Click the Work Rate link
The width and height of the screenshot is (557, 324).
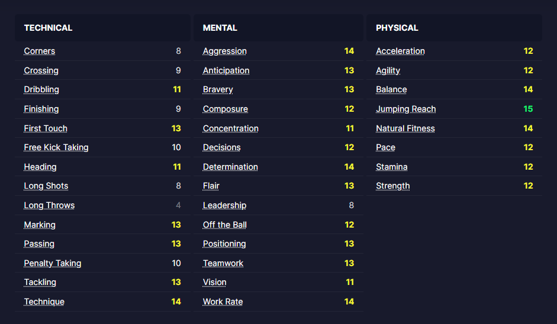click(223, 302)
